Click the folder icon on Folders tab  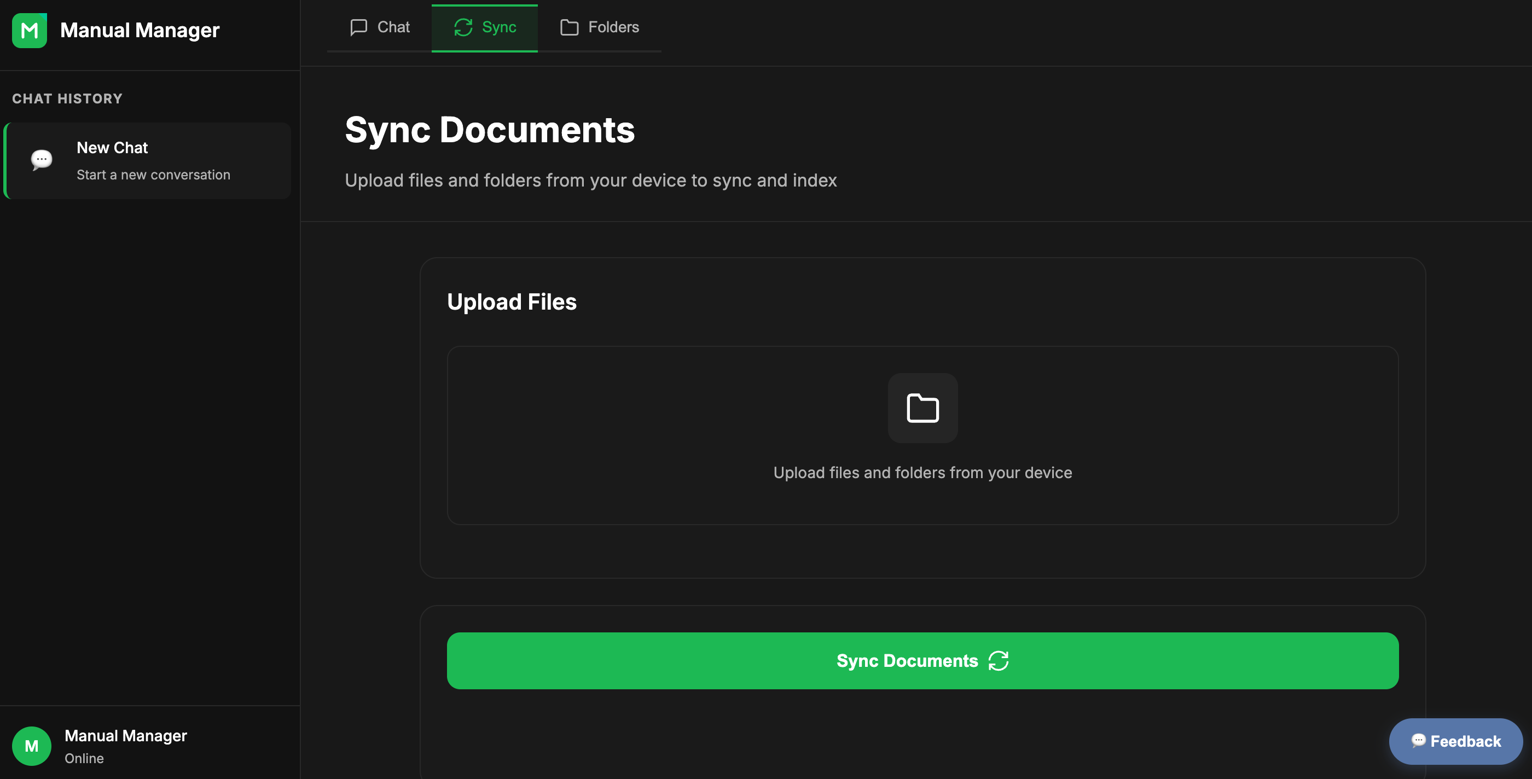coord(568,27)
